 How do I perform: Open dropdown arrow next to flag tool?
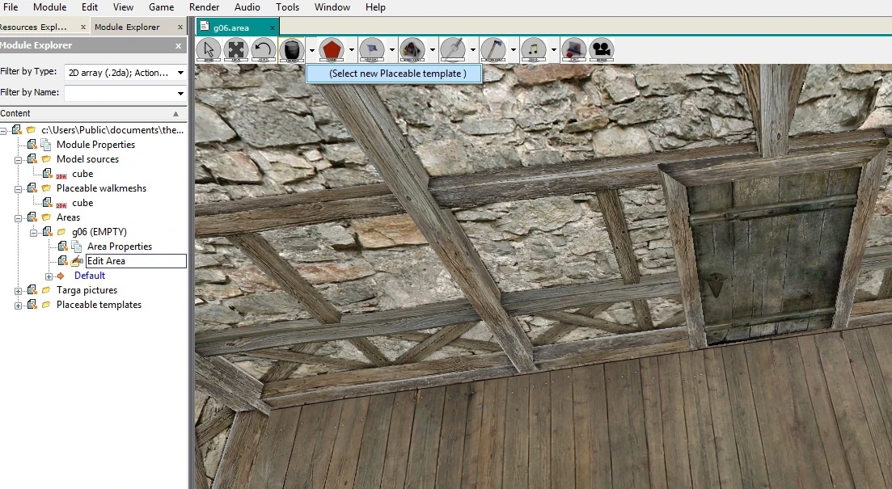(392, 50)
